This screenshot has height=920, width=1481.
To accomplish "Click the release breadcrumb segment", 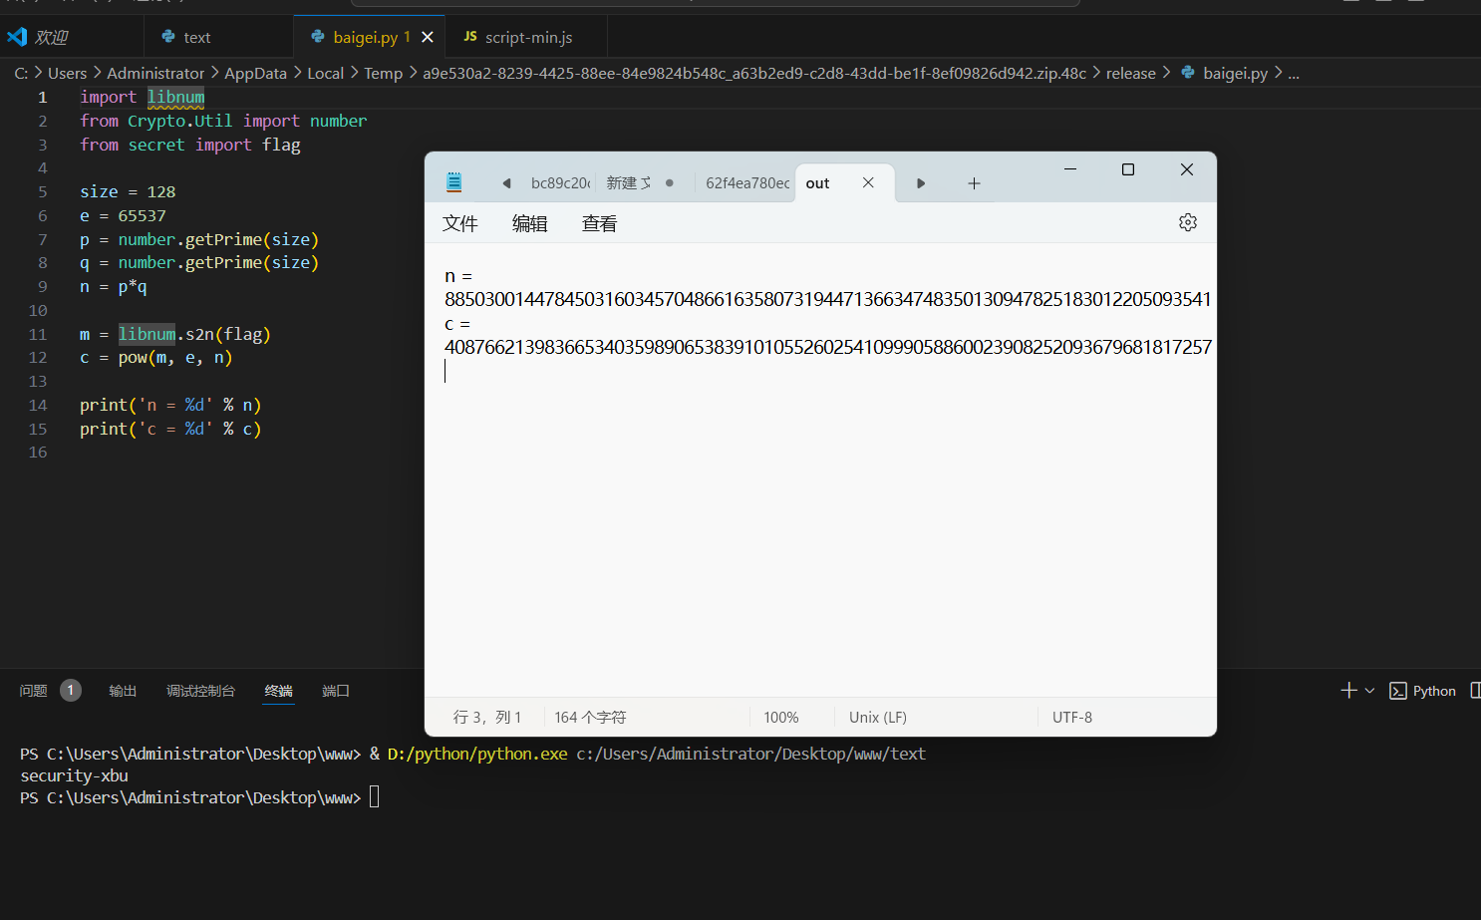I will (1130, 73).
